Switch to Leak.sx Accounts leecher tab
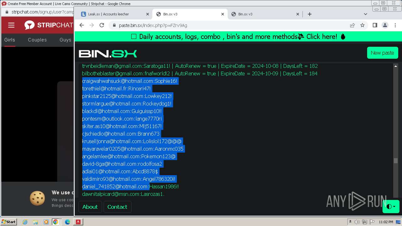This screenshot has height=226, width=402. click(x=115, y=14)
